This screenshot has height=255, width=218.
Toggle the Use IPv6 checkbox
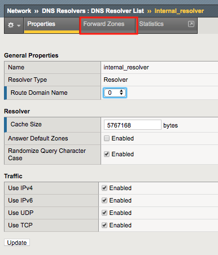click(x=104, y=200)
